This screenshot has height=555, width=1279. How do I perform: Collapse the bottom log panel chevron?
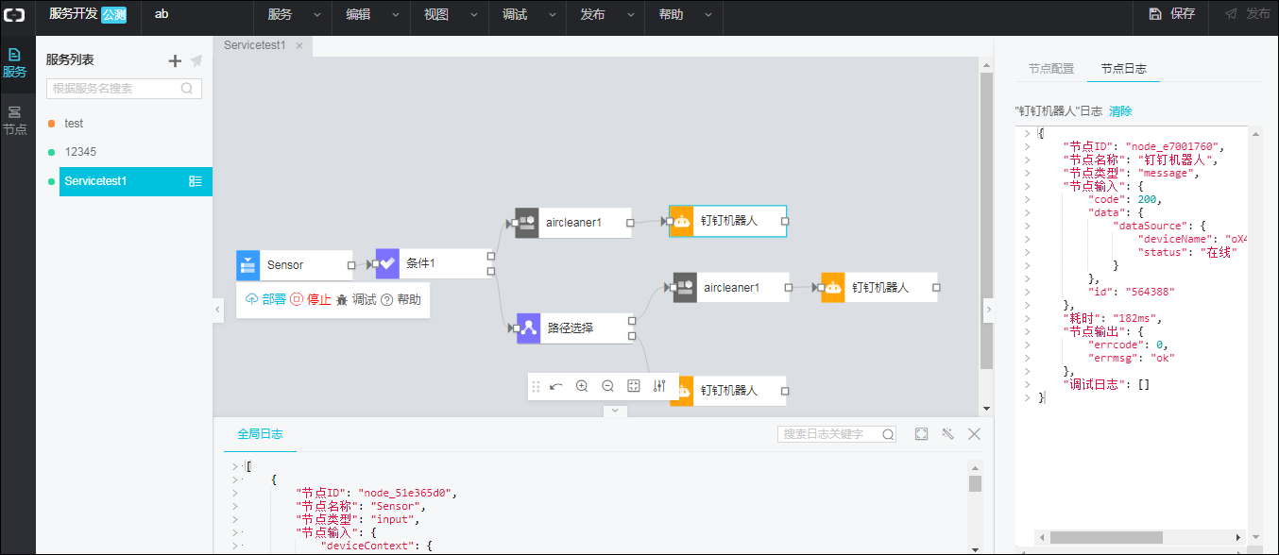click(x=614, y=411)
